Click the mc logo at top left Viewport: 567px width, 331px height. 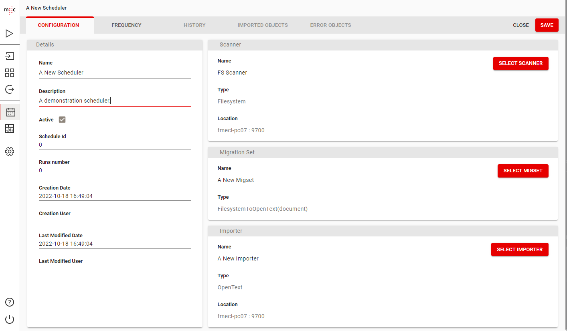10,10
